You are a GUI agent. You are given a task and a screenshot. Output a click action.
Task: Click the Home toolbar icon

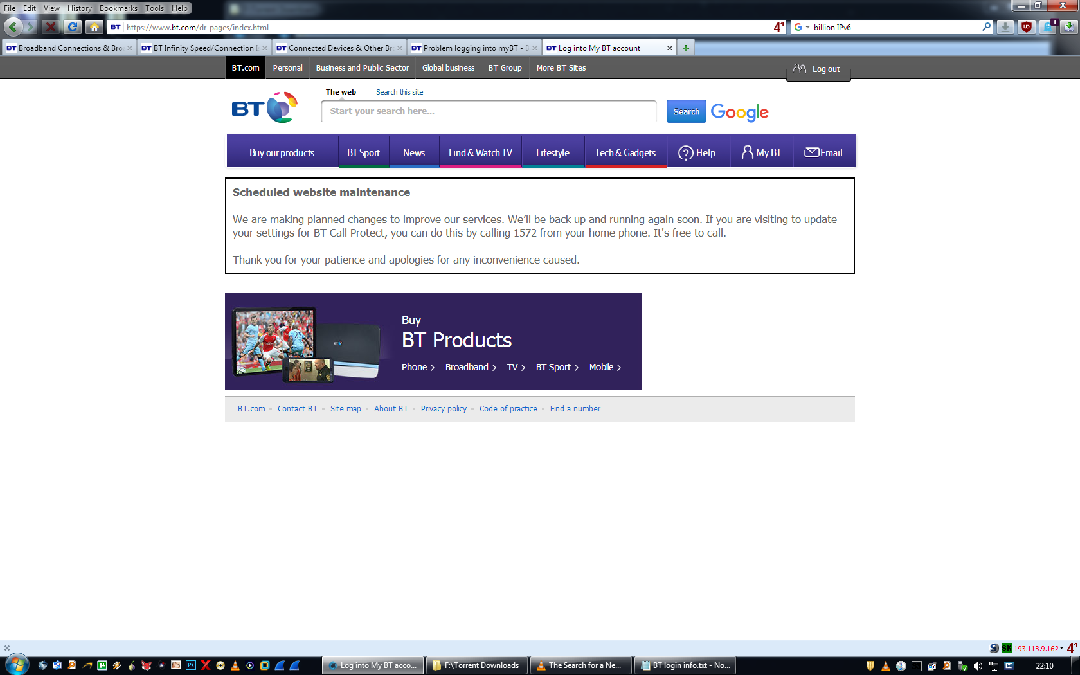(x=94, y=27)
